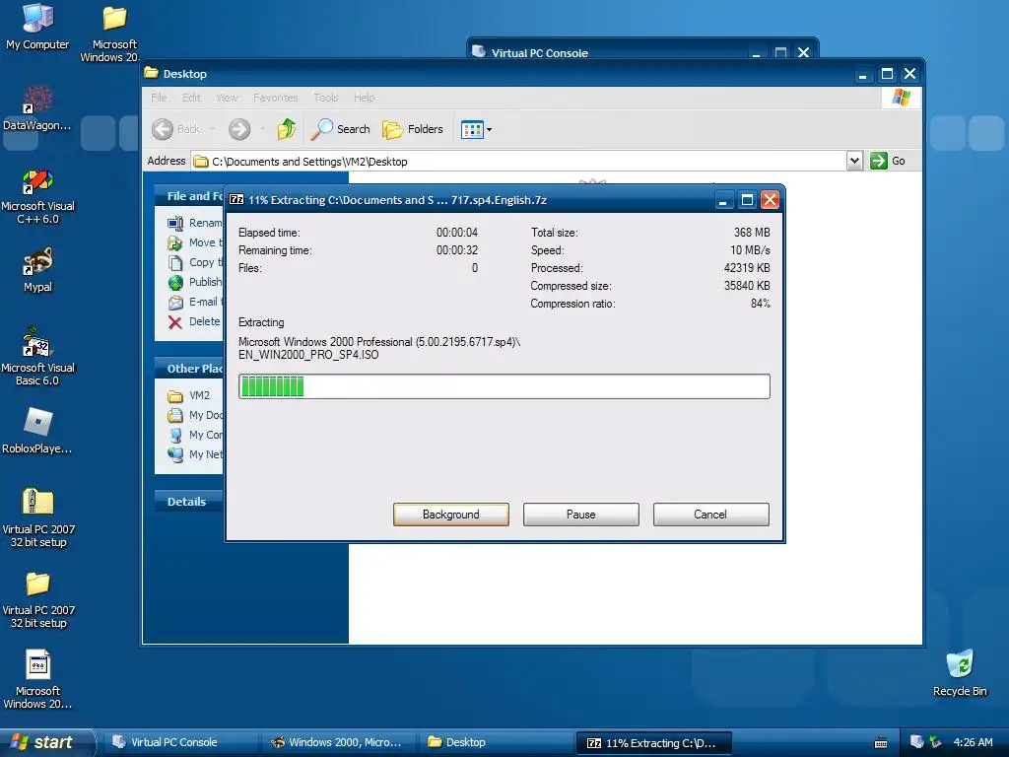The image size is (1009, 757).
Task: Click Copy task link in sidebar
Action: (195, 262)
